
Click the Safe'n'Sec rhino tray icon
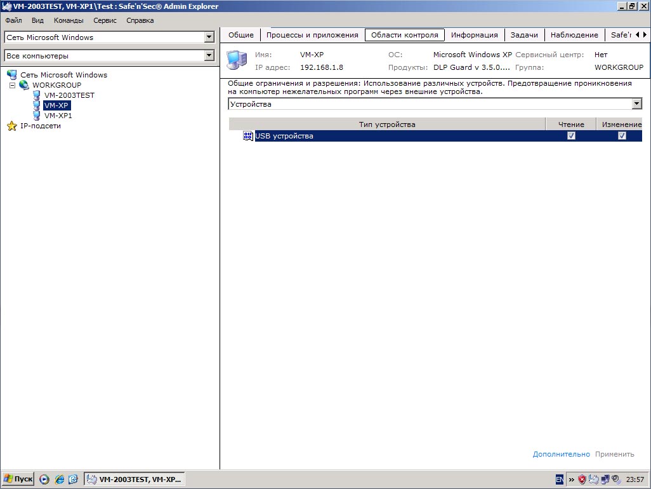point(594,479)
